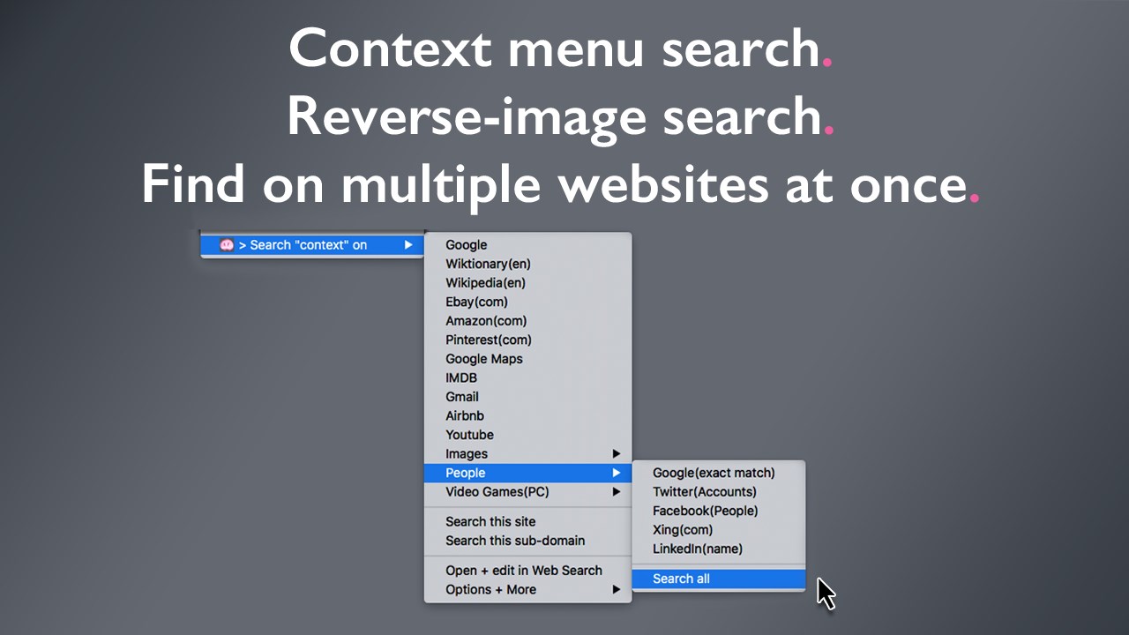Select Wiktionary(en) search option

527,264
